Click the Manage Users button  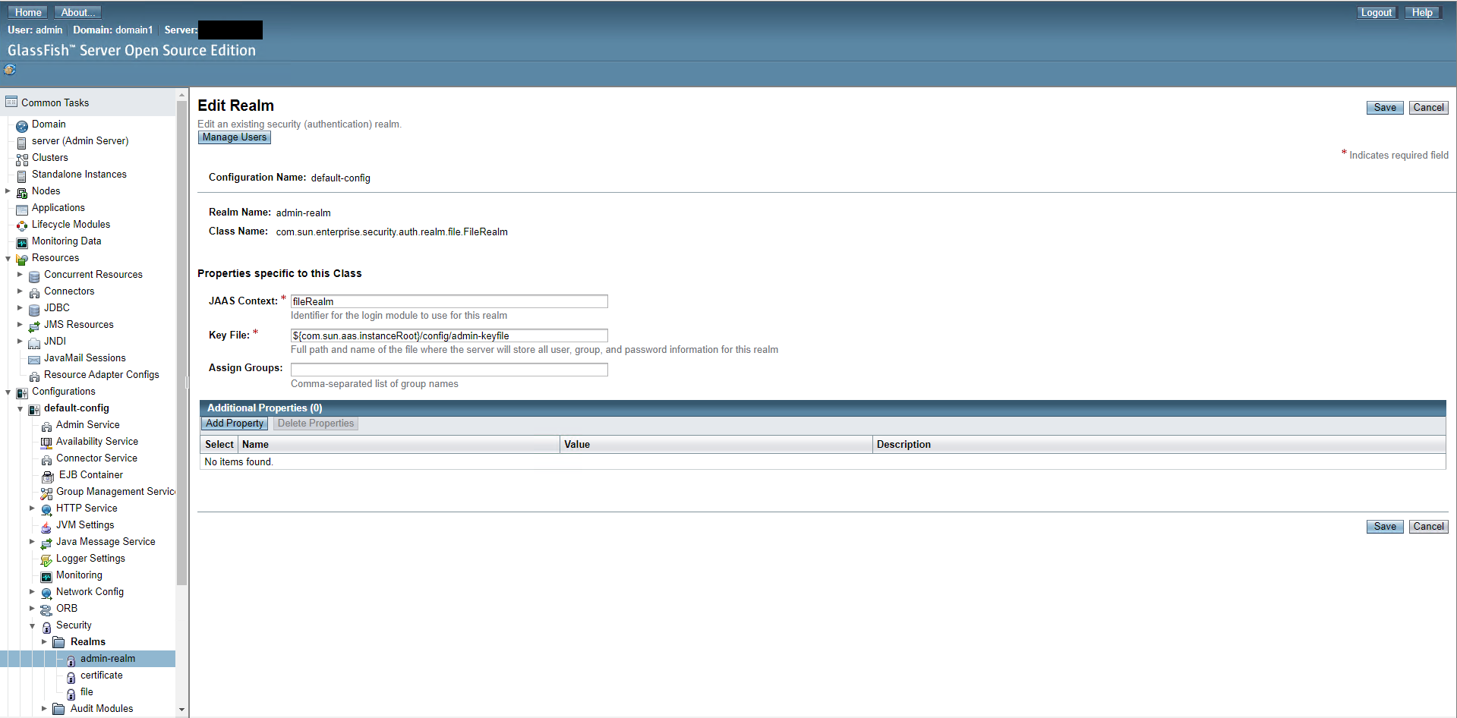click(234, 137)
